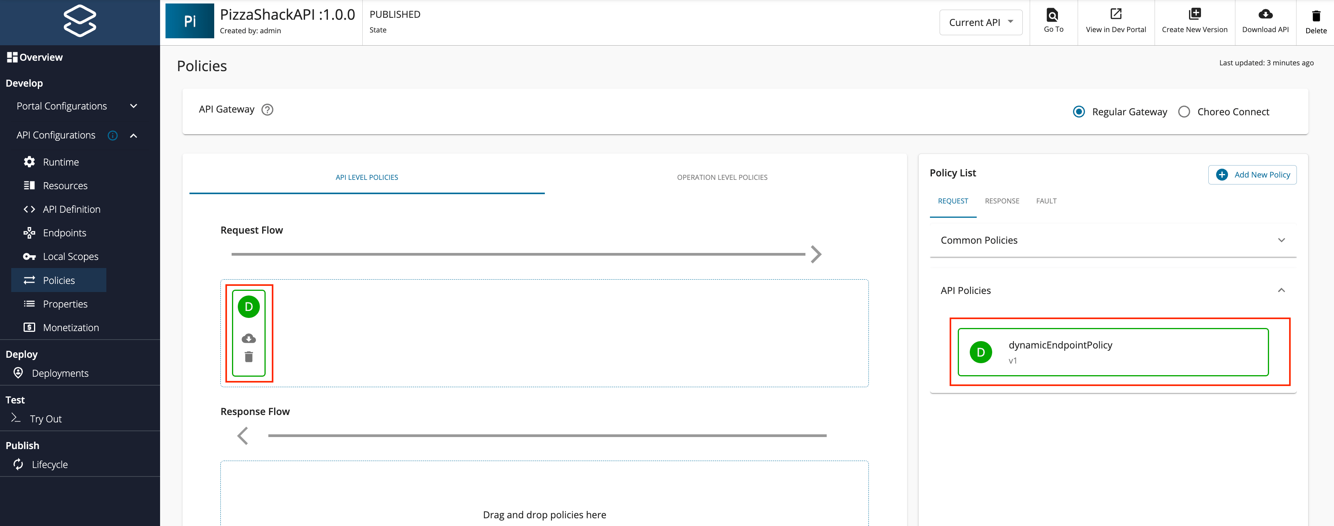The height and width of the screenshot is (526, 1334).
Task: Open the Response policies tab
Action: pyautogui.click(x=1001, y=201)
